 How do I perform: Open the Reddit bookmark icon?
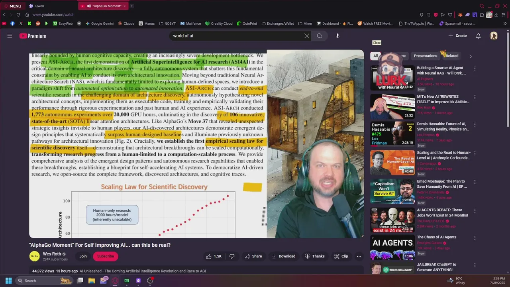coord(38,24)
